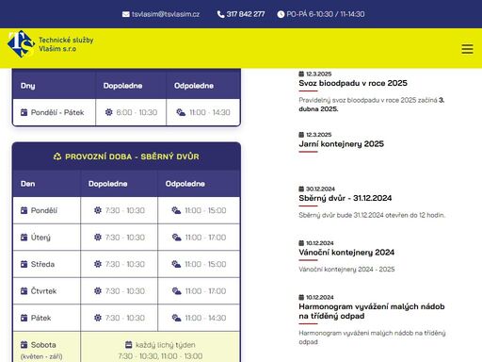Click cloud icon next to 11:00 - 14:30 office hours
Viewport: 482px width, 362px height.
(181, 112)
